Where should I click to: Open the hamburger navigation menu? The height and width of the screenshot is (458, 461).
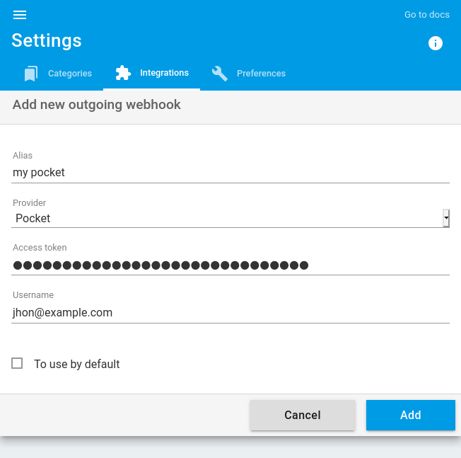tap(20, 15)
